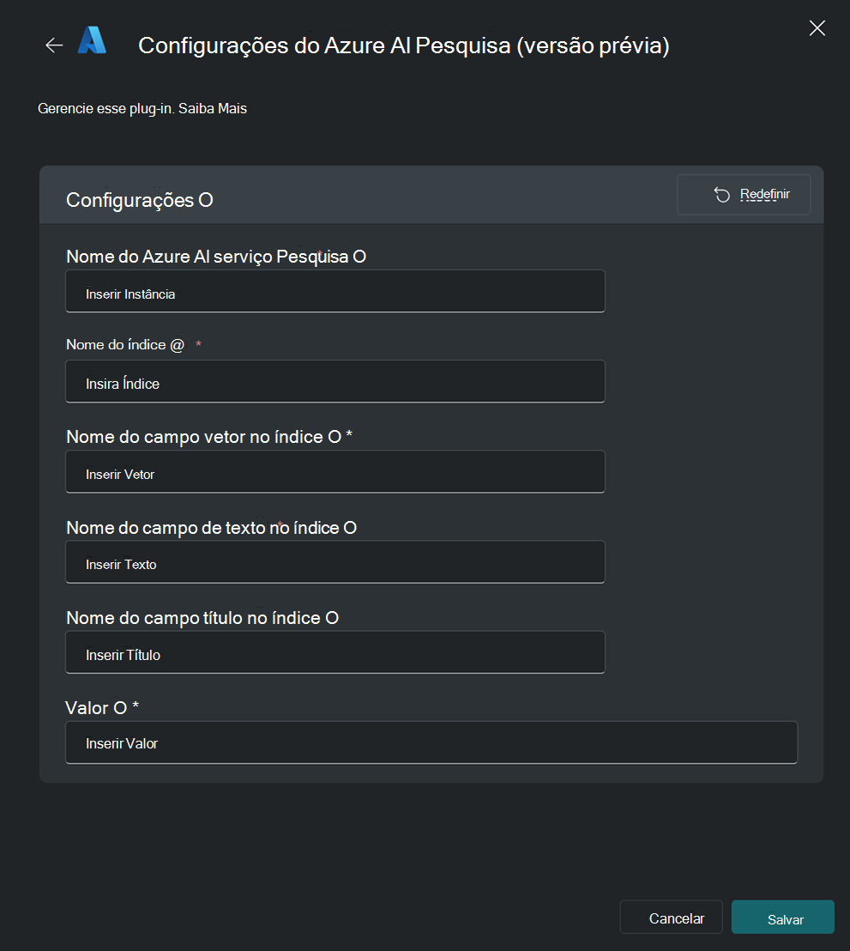This screenshot has height=951, width=850.
Task: Select the Inserir Vetor input field
Action: pyautogui.click(x=335, y=472)
